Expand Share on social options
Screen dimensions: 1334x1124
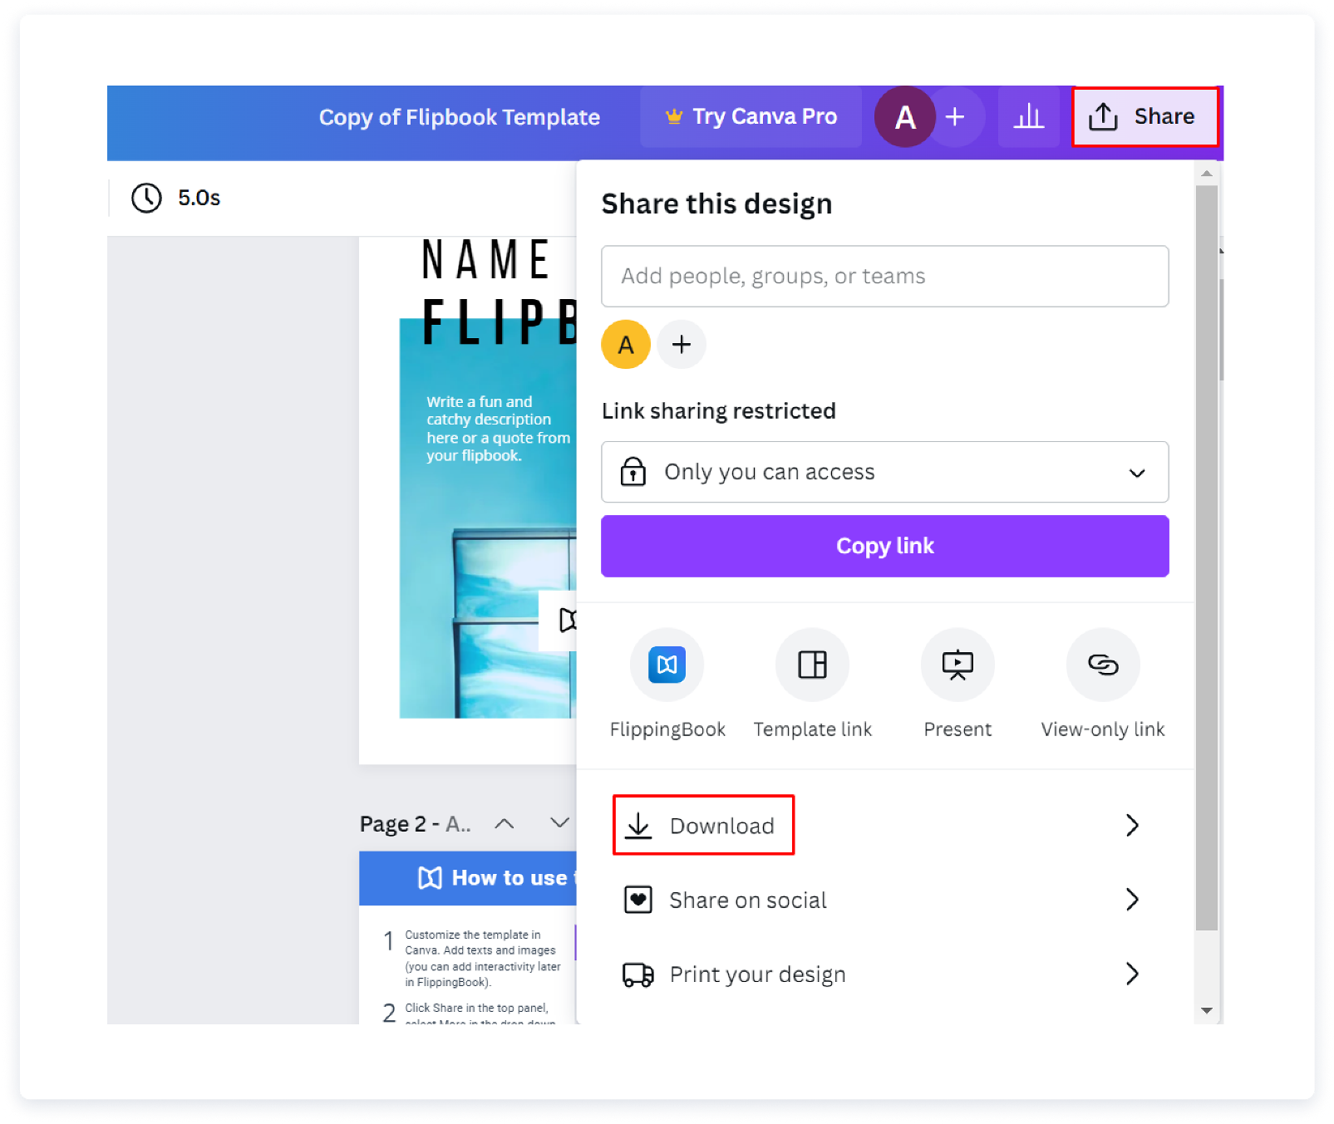click(x=1132, y=899)
